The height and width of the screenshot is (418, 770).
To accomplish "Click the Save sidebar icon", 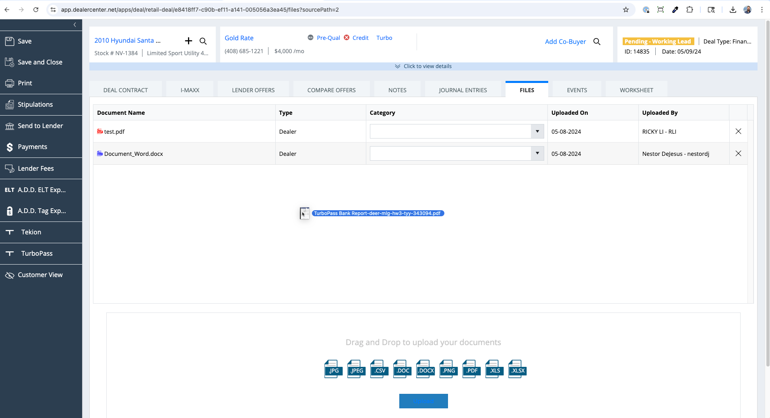I will [x=9, y=41].
